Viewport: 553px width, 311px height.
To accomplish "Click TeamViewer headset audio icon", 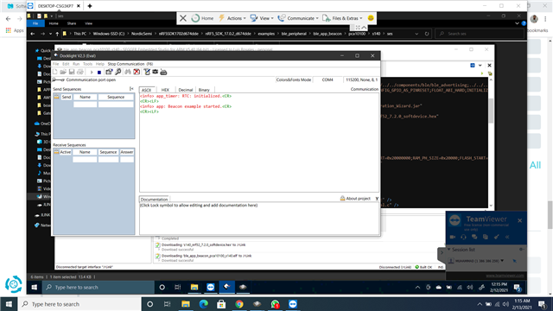I will coord(463,237).
